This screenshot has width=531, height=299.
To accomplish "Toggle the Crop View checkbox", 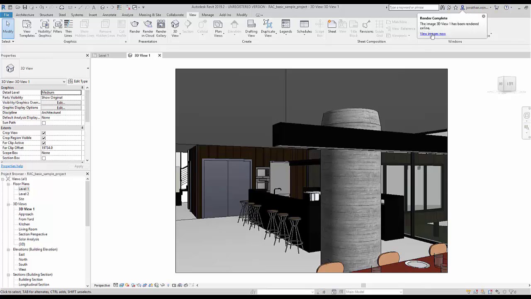I will 44,133.
